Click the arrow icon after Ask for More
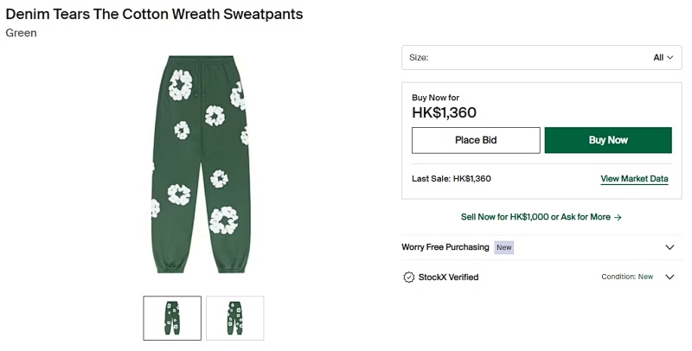This screenshot has height=351, width=692. (x=618, y=217)
